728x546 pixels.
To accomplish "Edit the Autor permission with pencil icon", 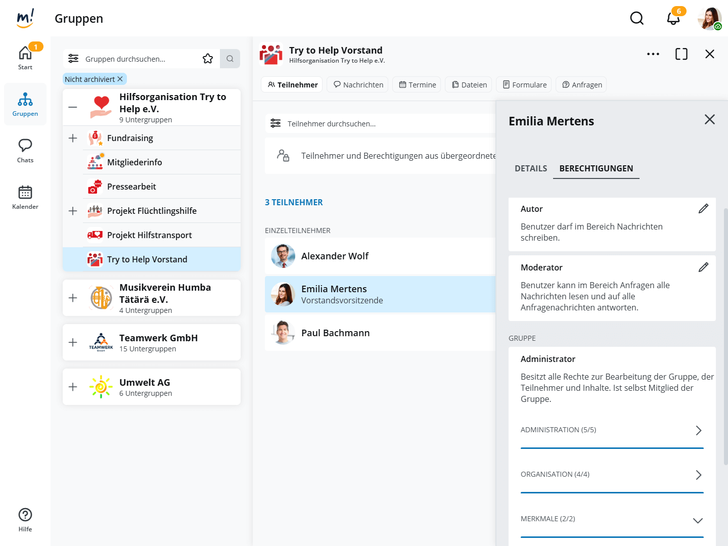I will (x=703, y=209).
